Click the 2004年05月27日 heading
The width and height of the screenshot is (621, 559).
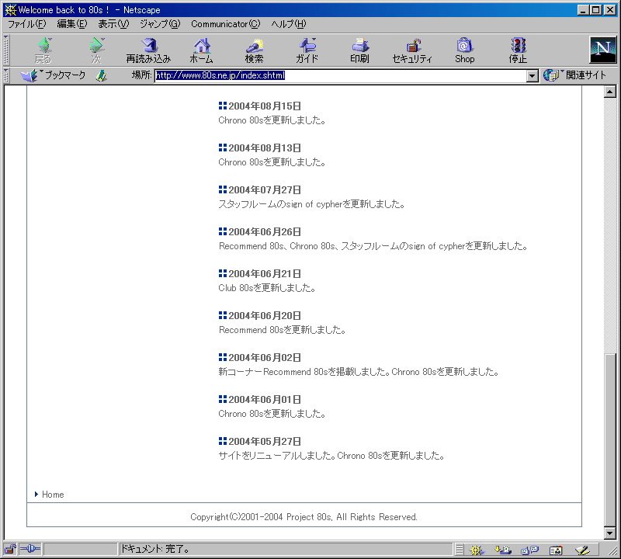(x=265, y=442)
